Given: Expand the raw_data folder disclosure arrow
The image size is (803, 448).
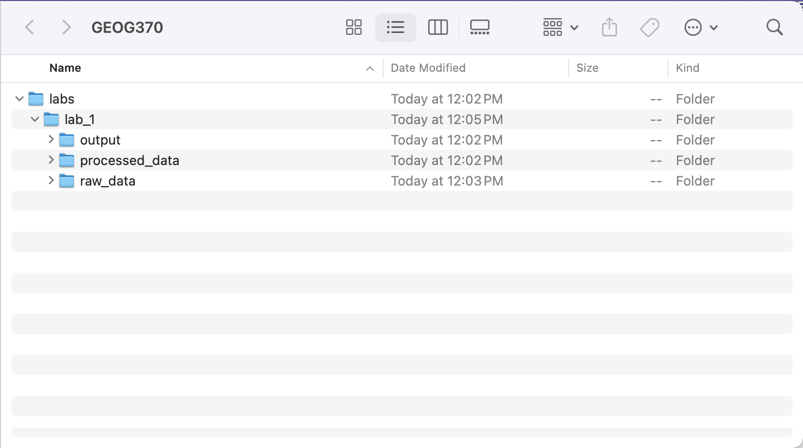Looking at the screenshot, I should pyautogui.click(x=51, y=180).
